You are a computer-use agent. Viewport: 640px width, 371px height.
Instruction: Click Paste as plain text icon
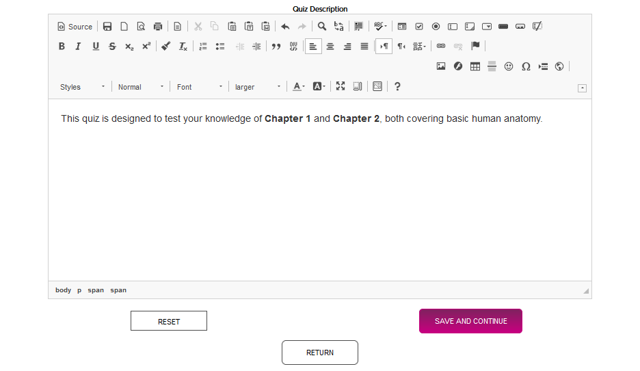pos(249,27)
